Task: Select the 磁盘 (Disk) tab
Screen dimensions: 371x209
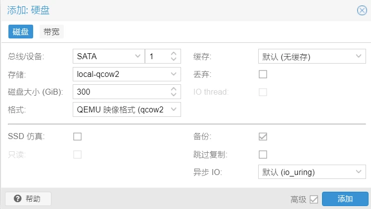Action: pyautogui.click(x=21, y=32)
